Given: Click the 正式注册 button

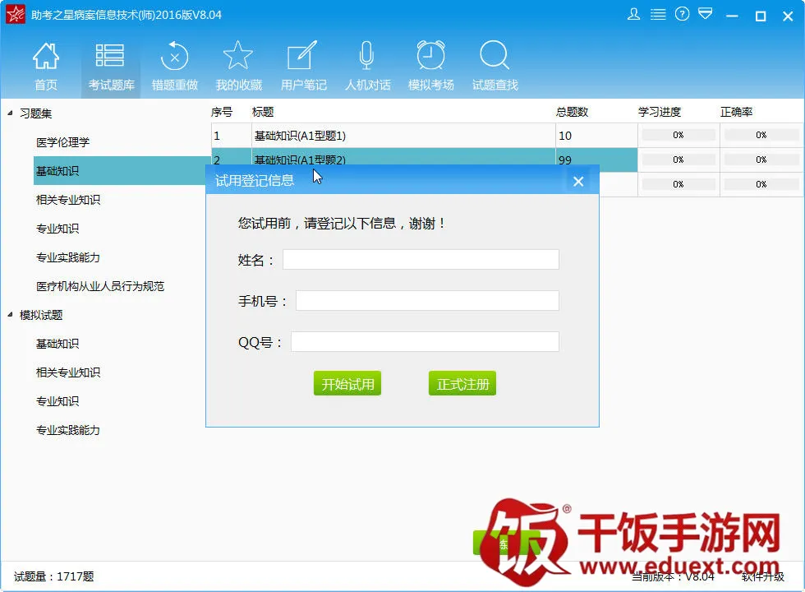Looking at the screenshot, I should [462, 383].
